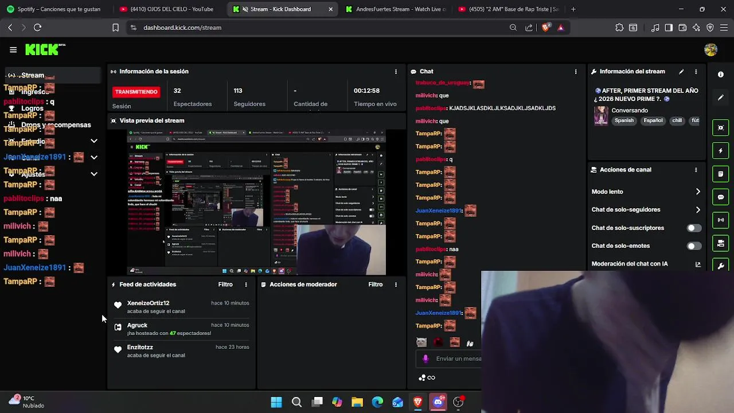Click the TRANSMITIENDO status badge

136,92
